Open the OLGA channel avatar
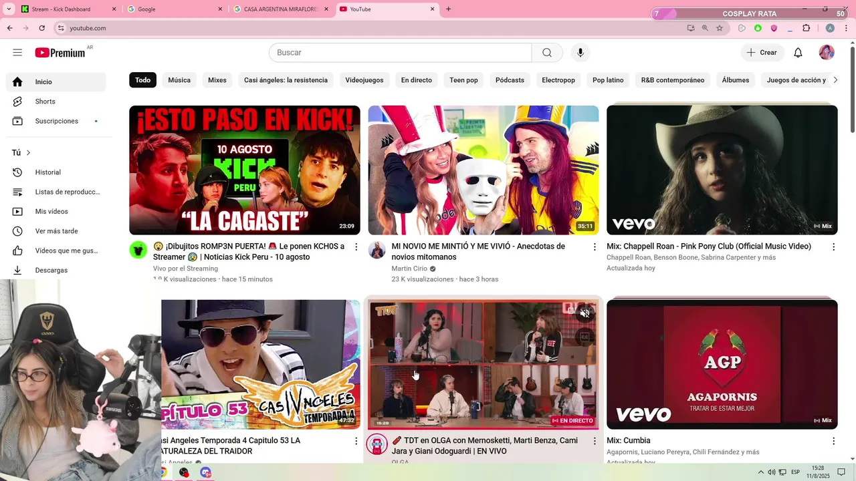 pos(377,445)
